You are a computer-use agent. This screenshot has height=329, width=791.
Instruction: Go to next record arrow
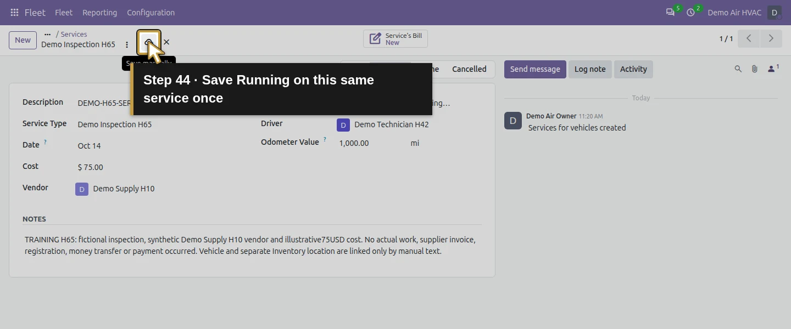coord(771,38)
